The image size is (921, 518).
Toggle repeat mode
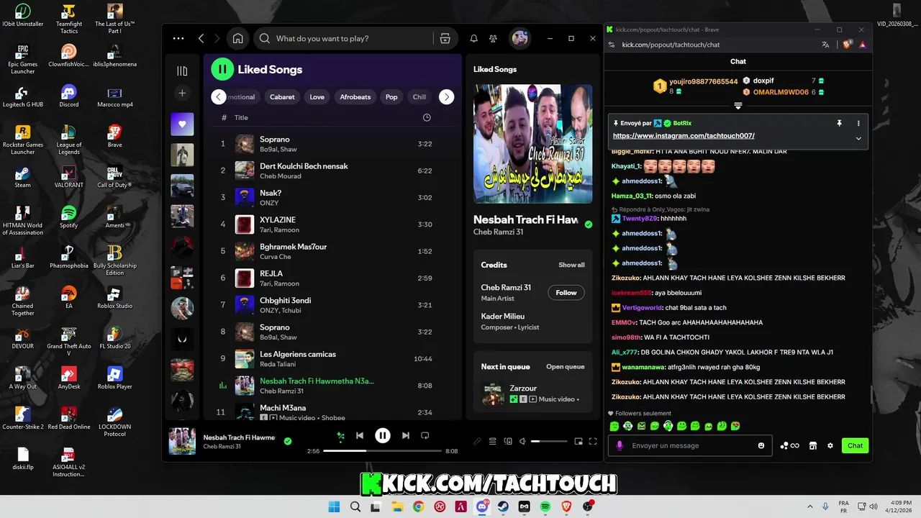point(425,435)
